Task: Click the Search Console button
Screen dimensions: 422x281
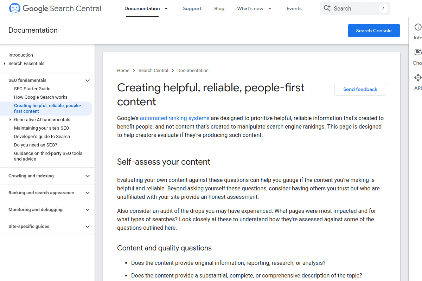Action: (x=374, y=31)
